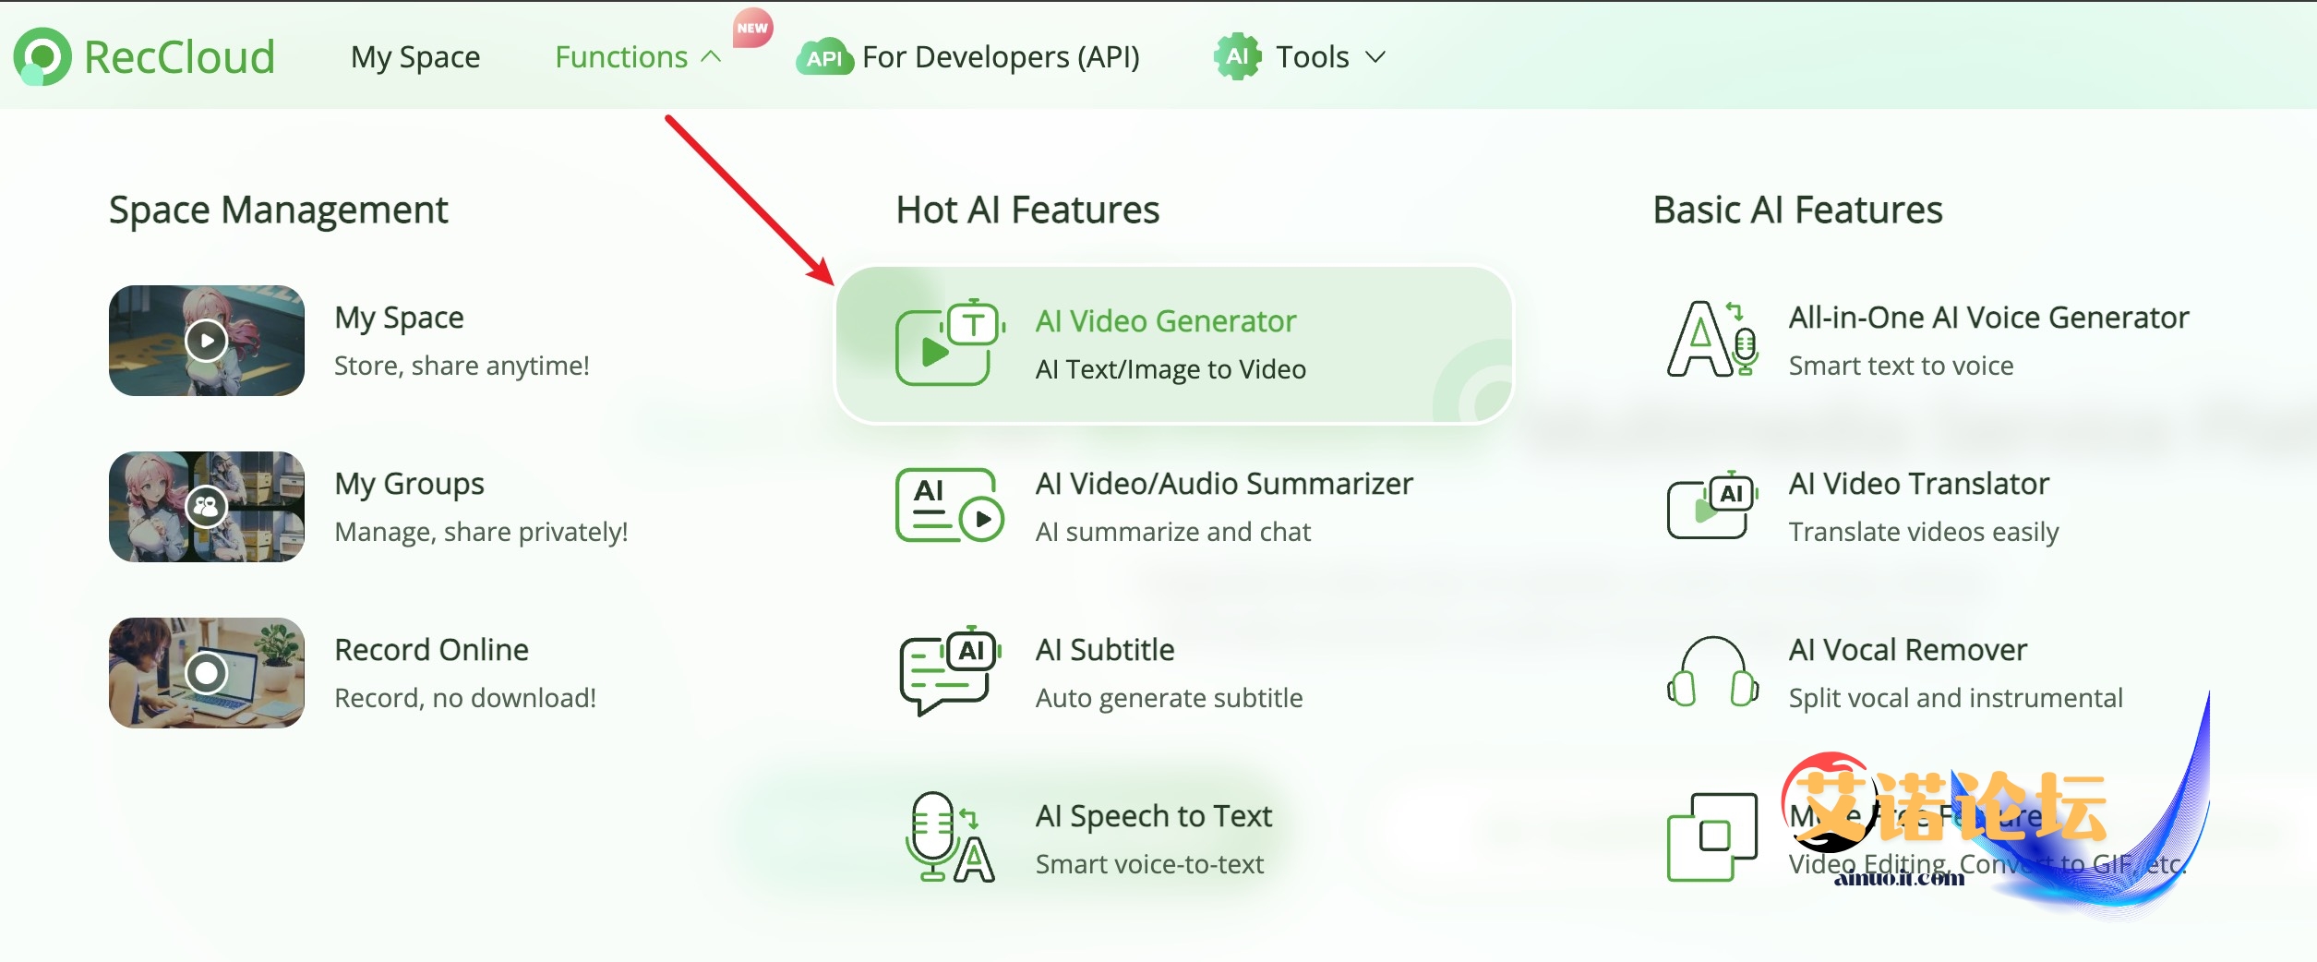Click 'Manage, share privately!' description
Viewport: 2317px width, 962px height.
click(x=481, y=532)
